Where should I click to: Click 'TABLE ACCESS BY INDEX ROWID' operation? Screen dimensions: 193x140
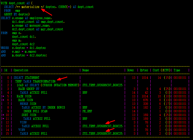43,108
